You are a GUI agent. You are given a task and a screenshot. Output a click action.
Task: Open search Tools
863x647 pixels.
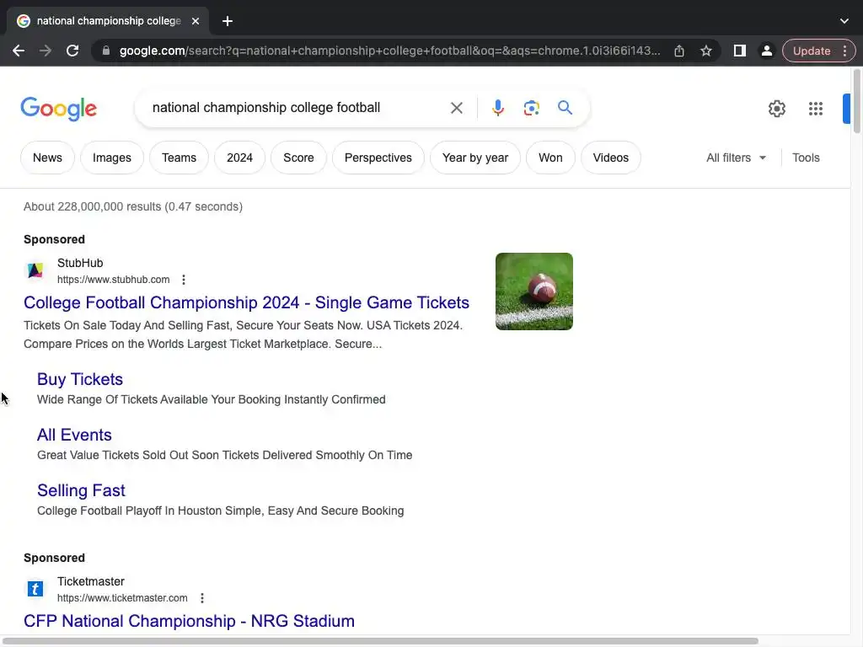coord(806,158)
